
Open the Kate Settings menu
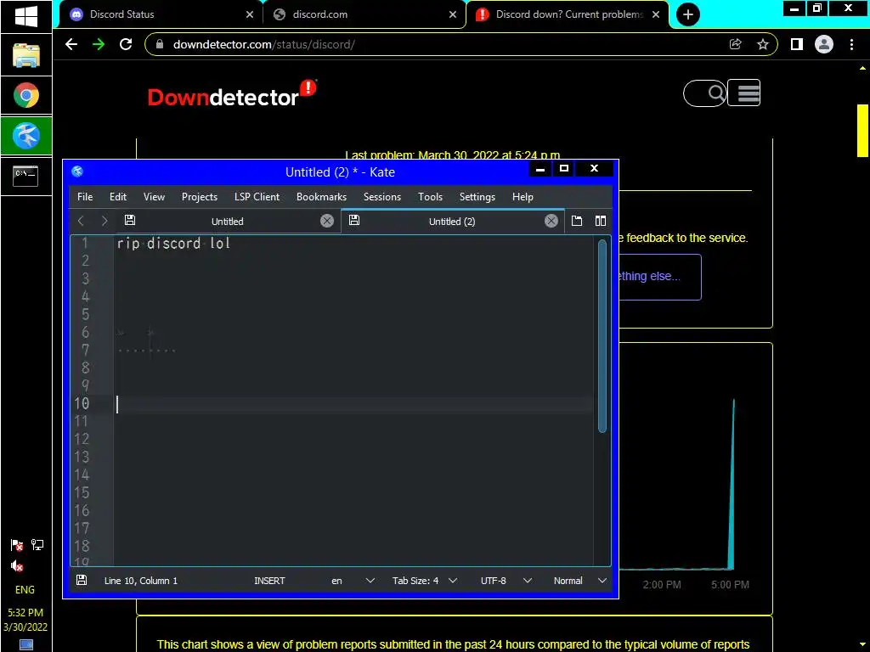[477, 197]
